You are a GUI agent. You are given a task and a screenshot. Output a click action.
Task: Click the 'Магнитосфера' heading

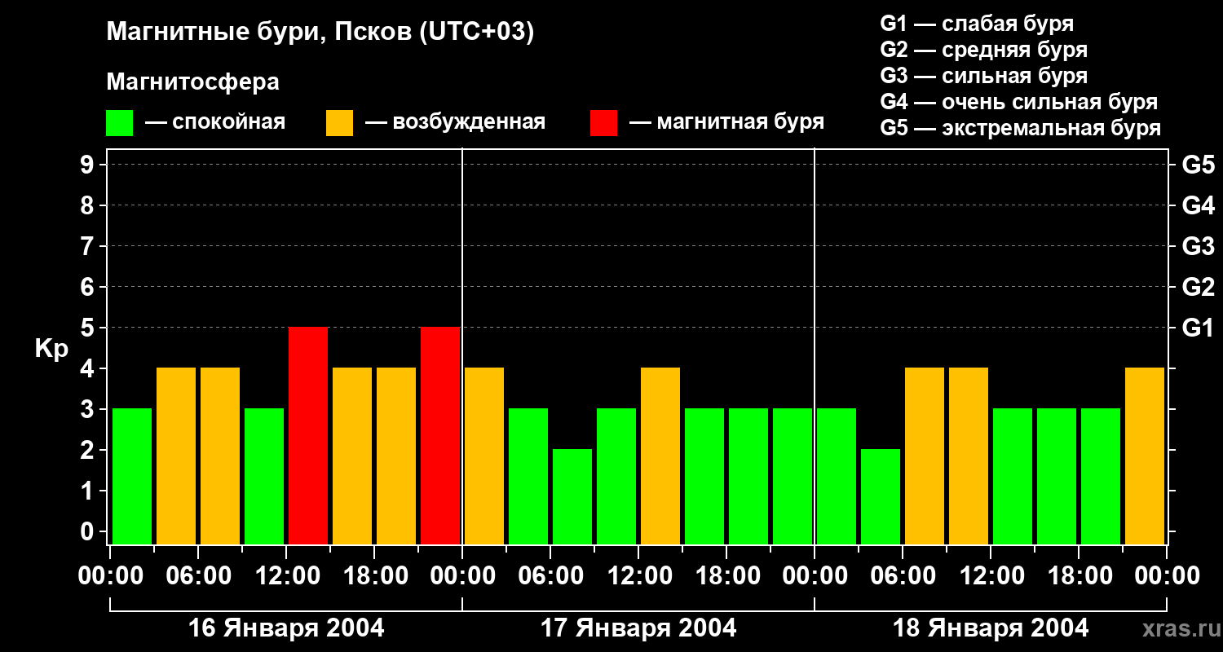(193, 82)
